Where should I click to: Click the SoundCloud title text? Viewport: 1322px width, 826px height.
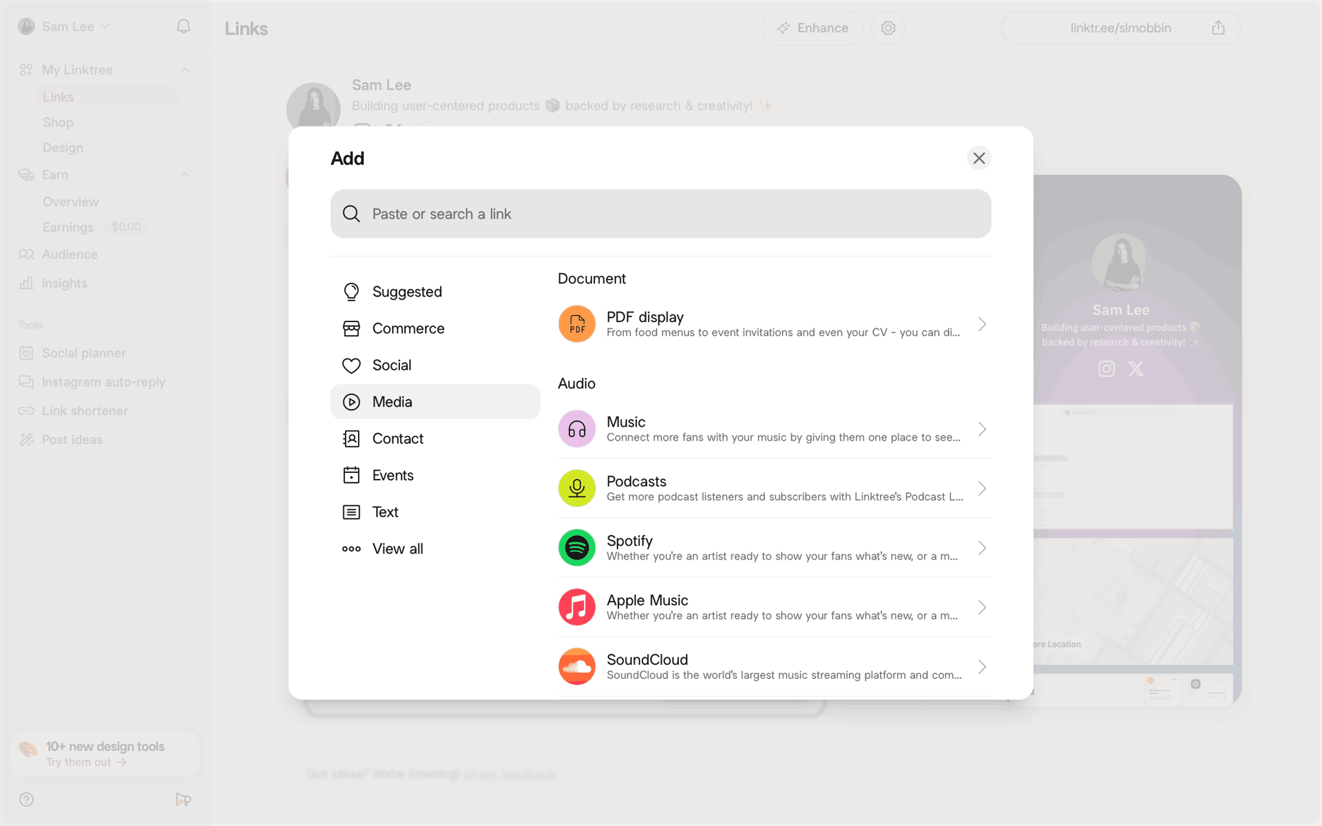pos(647,659)
